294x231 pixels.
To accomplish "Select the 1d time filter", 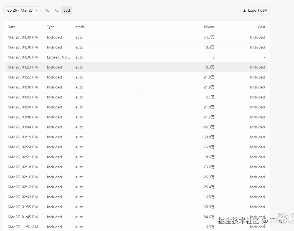I will pyautogui.click(x=47, y=10).
